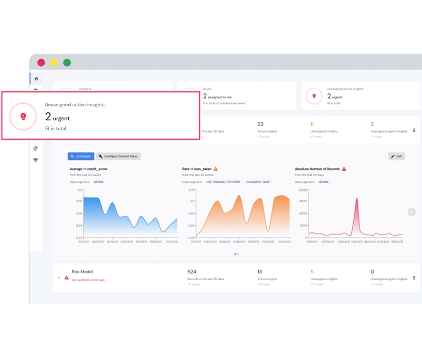Click the orange '5' Unassigned insights value
422x343 pixels.
(312, 272)
